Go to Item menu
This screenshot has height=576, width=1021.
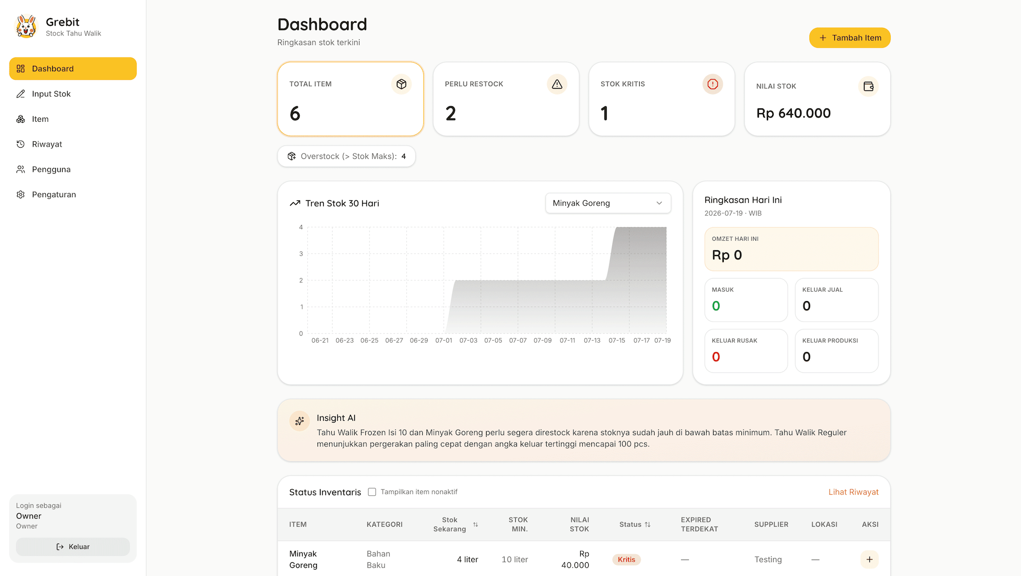pyautogui.click(x=73, y=119)
